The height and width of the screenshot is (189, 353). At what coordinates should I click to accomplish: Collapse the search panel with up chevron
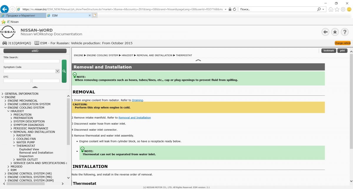[35, 87]
